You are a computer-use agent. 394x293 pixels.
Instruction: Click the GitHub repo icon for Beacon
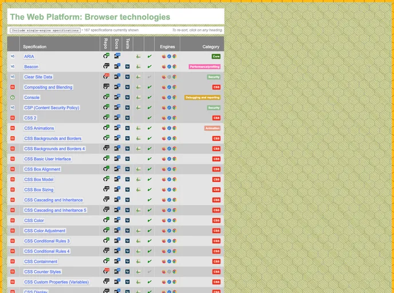pyautogui.click(x=106, y=66)
